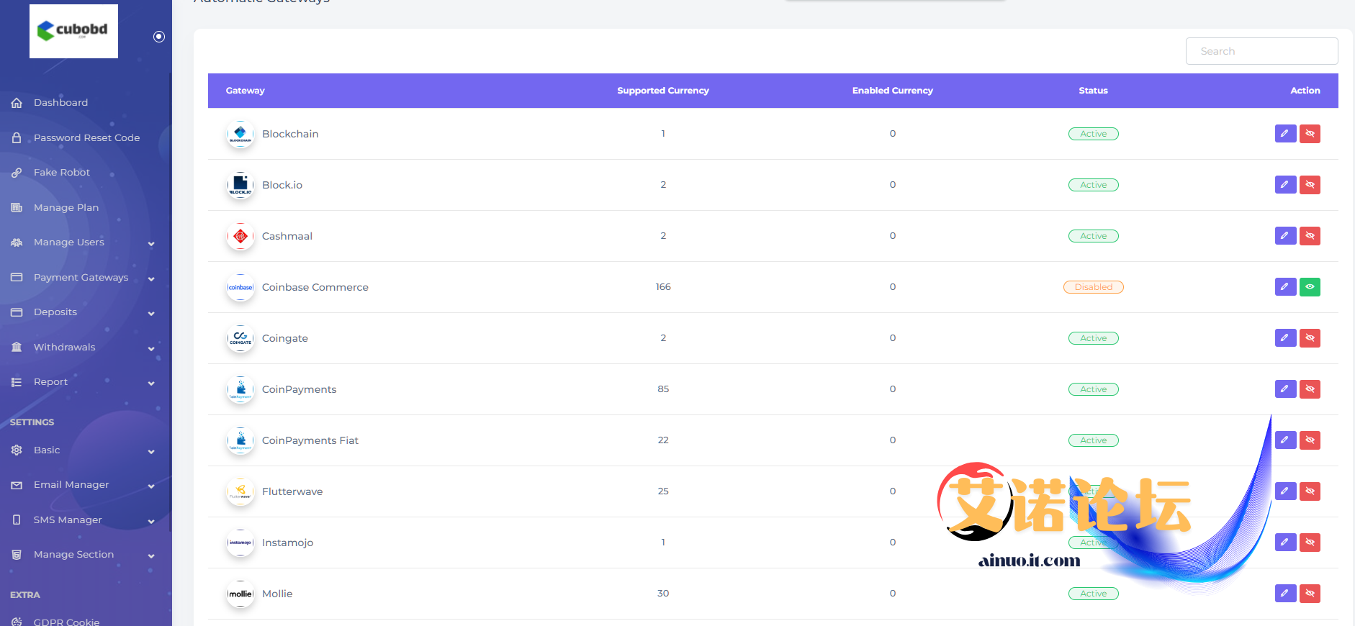
Task: Open the Dashboard home icon
Action: click(x=17, y=103)
